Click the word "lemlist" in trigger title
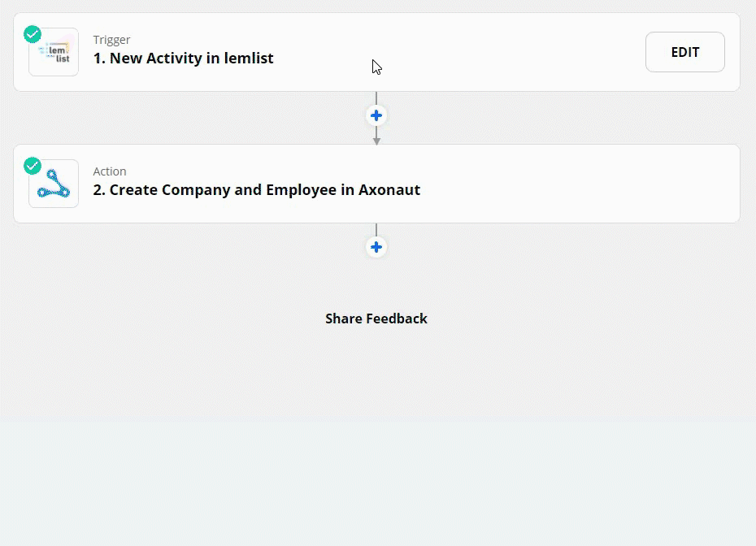Viewport: 756px width, 546px height. [x=250, y=58]
